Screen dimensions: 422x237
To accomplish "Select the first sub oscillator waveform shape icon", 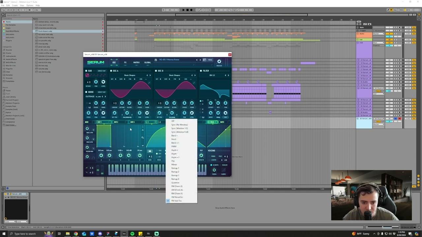I will (x=87, y=75).
